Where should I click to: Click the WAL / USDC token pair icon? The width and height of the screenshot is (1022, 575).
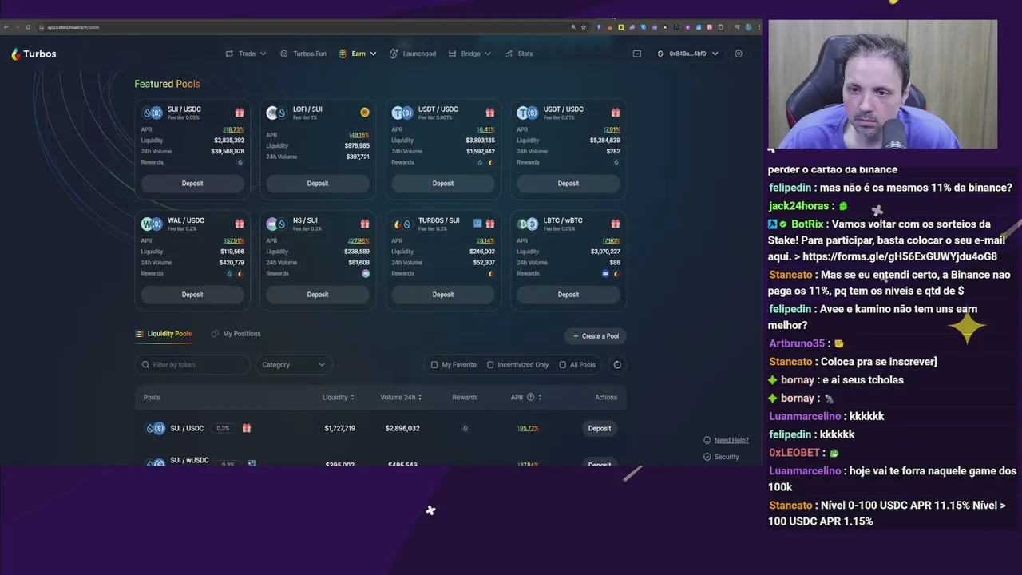(x=151, y=224)
